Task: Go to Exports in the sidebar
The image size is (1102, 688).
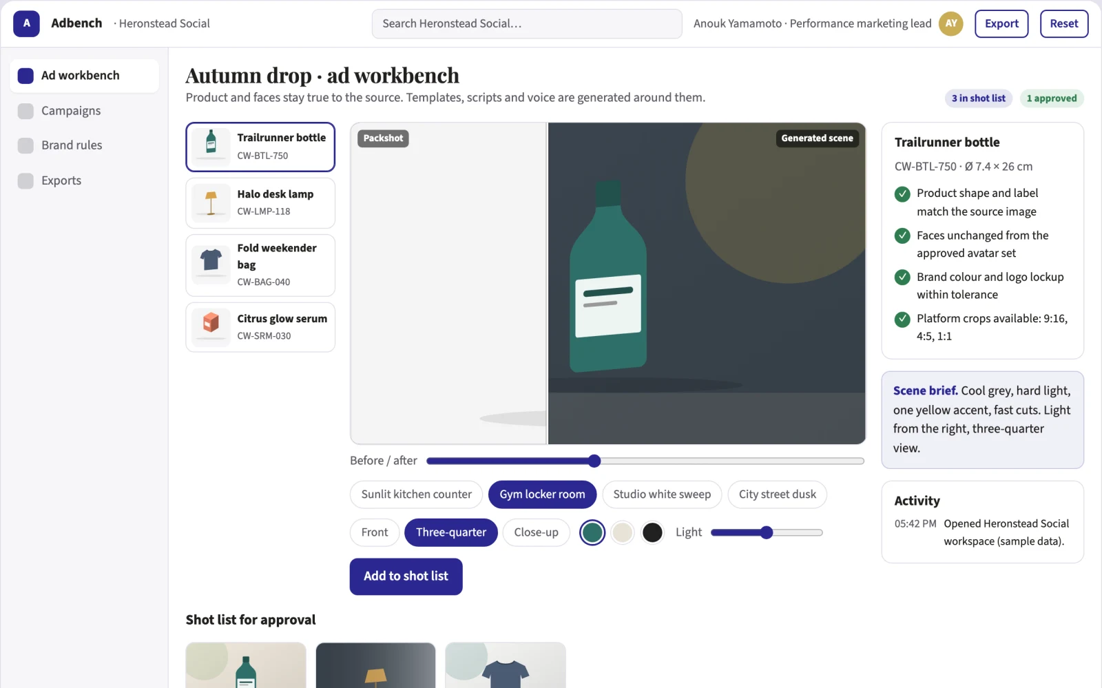Action: coord(84,180)
